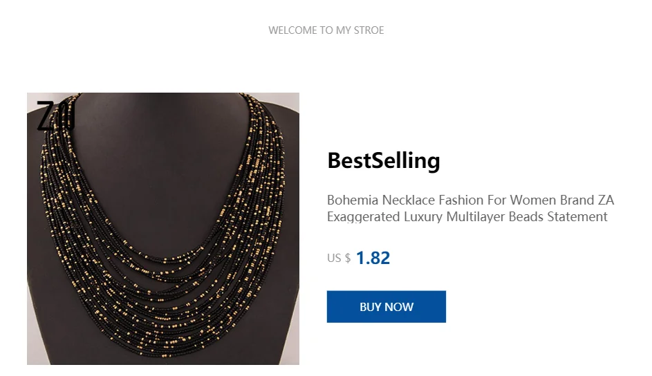Screen dimensions: 652x376
Task: Click the word STROE in header
Action: coord(369,30)
